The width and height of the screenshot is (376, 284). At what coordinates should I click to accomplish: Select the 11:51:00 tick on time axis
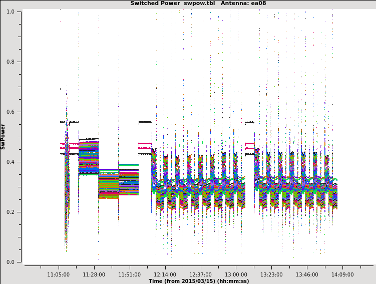pyautogui.click(x=129, y=274)
